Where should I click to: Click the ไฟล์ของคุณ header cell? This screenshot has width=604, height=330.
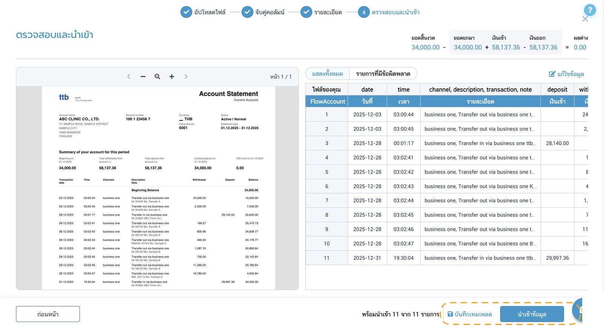coord(327,89)
